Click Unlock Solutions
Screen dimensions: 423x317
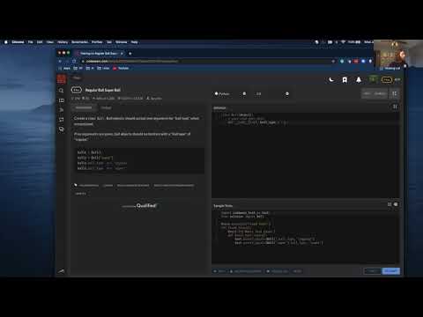(x=246, y=271)
